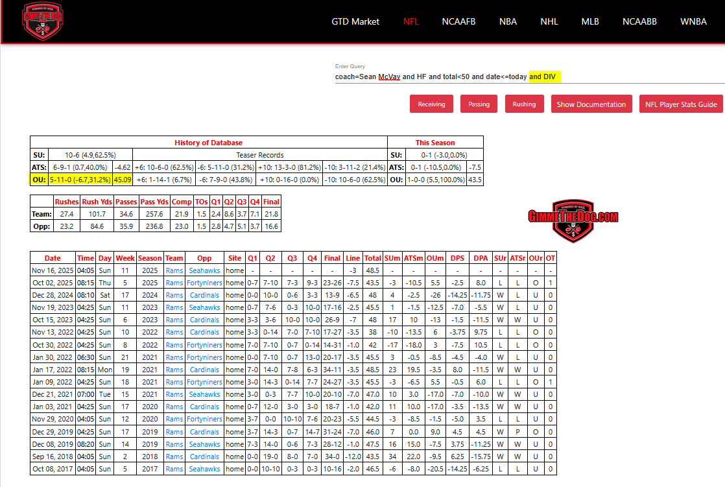Select +10: 13-3-0 (81.2%) teaser cell

pos(289,167)
